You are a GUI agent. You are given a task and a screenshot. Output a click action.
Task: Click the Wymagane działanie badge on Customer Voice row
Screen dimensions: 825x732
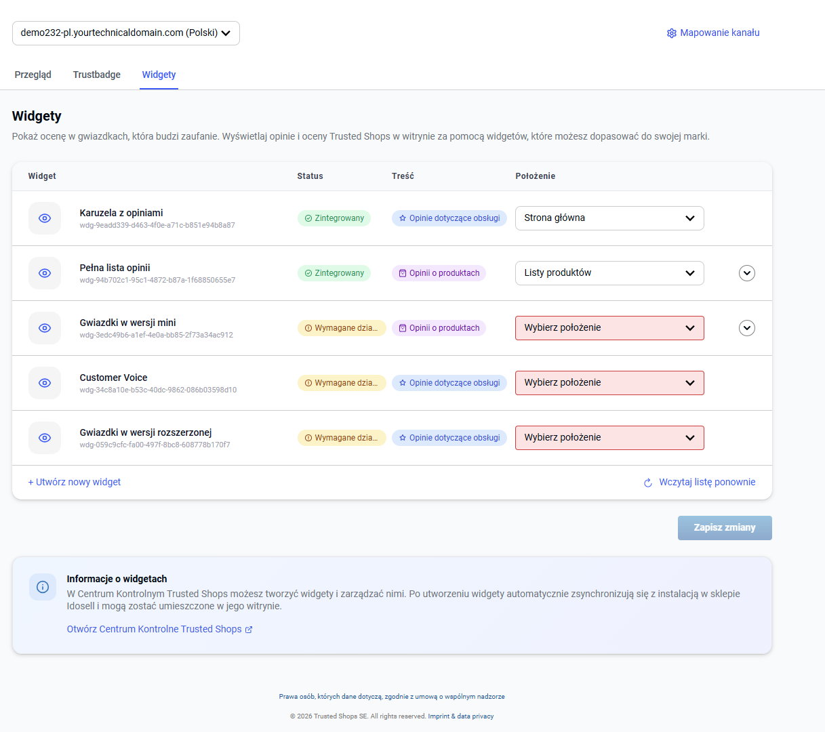pos(342,383)
